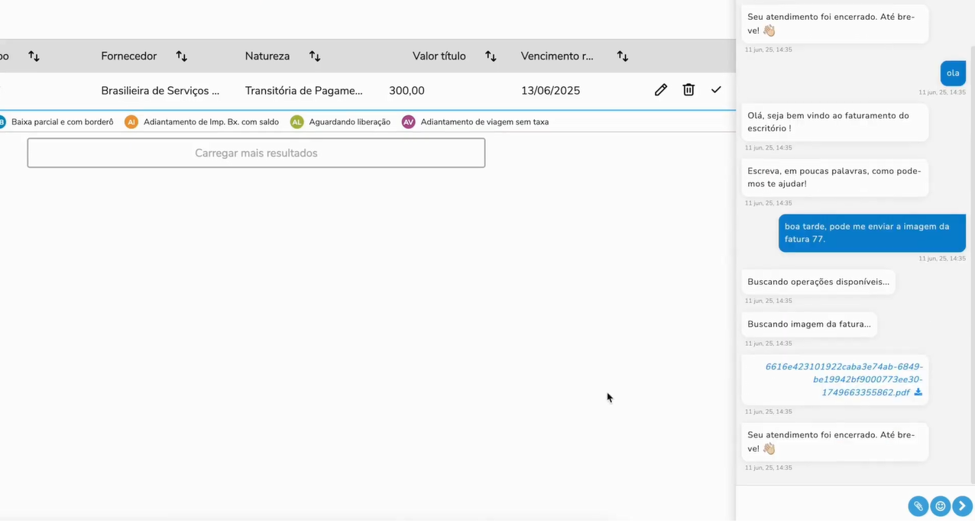Click the green AL Aguardando liberação badge

296,122
